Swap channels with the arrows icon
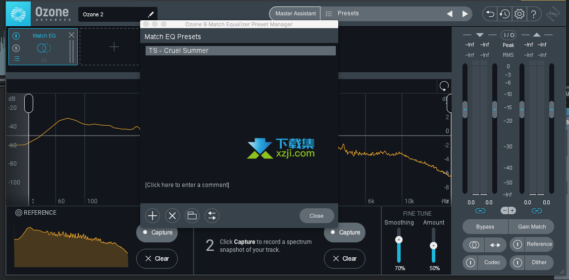This screenshot has height=280, width=569. point(495,245)
